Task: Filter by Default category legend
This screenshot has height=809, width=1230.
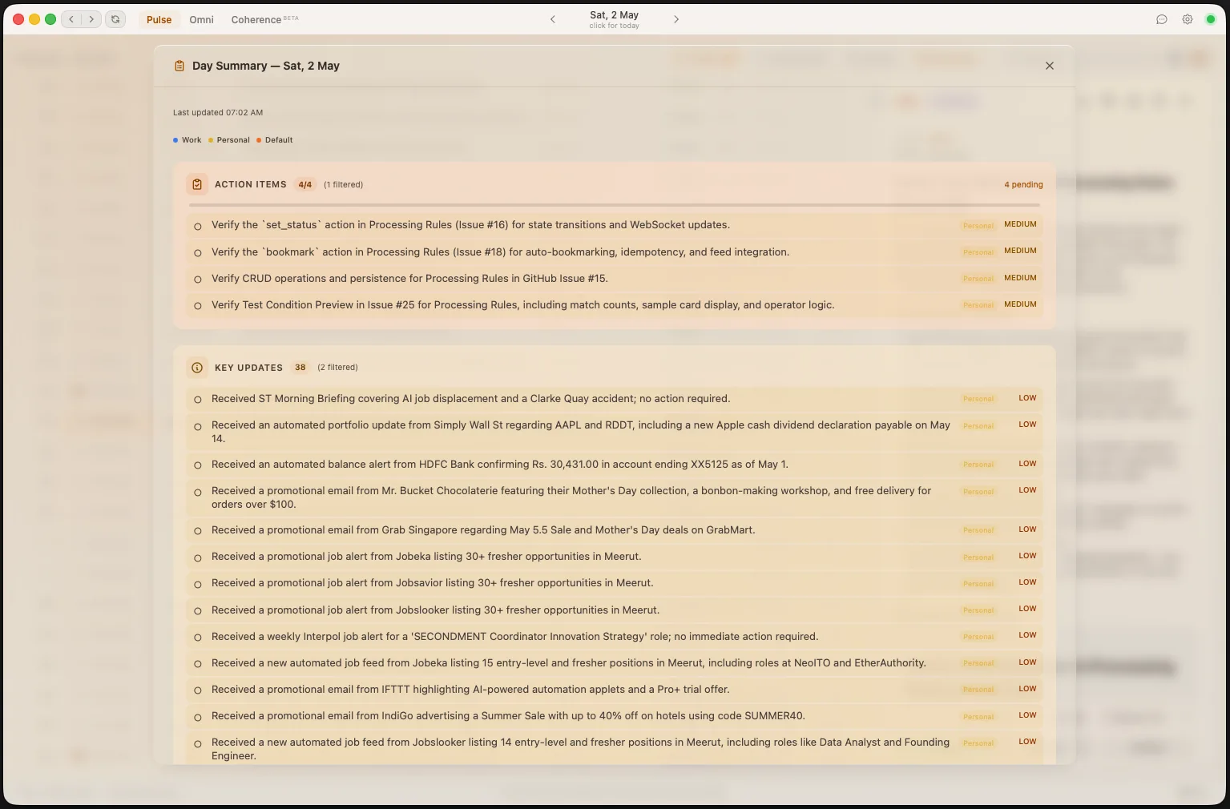Action: [275, 140]
